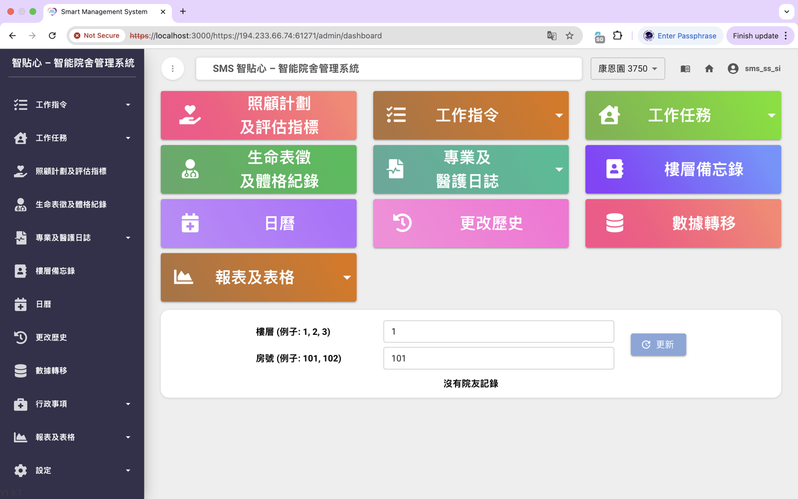Reload the page with browser refresh
This screenshot has width=798, height=499.
[52, 35]
